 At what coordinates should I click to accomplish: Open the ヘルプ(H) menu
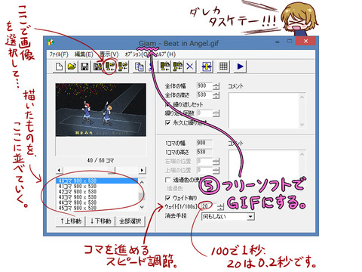(x=165, y=54)
